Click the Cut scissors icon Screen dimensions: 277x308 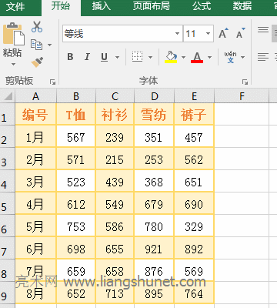(x=37, y=27)
